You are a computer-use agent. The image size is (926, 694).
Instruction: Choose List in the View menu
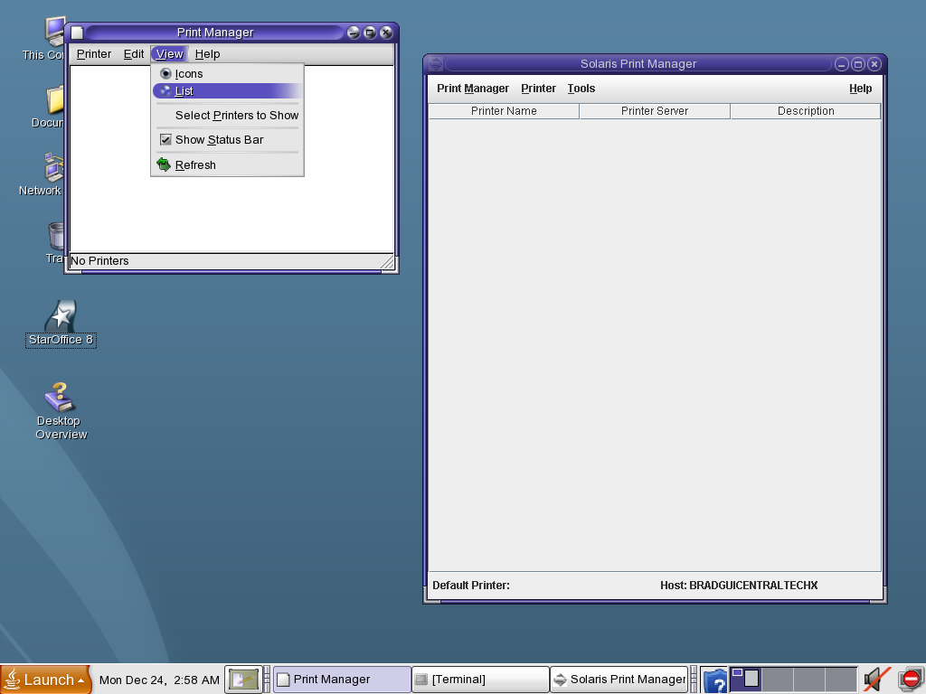point(227,91)
